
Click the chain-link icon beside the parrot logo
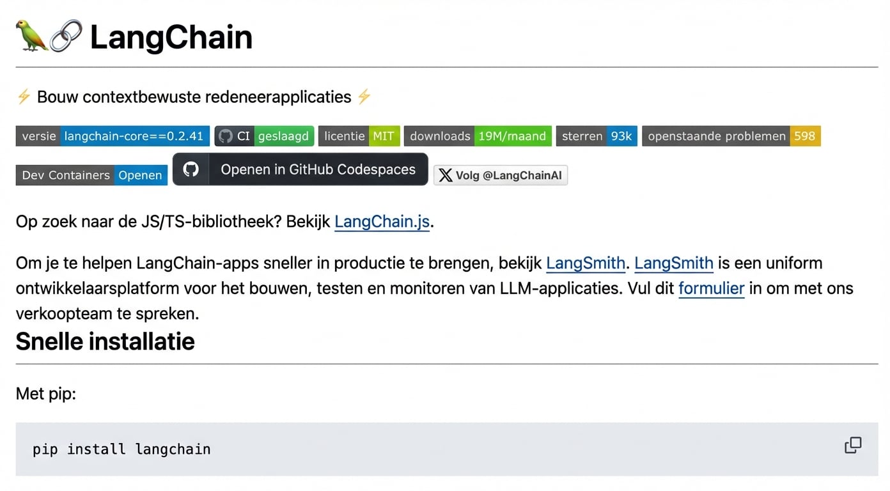coord(66,35)
